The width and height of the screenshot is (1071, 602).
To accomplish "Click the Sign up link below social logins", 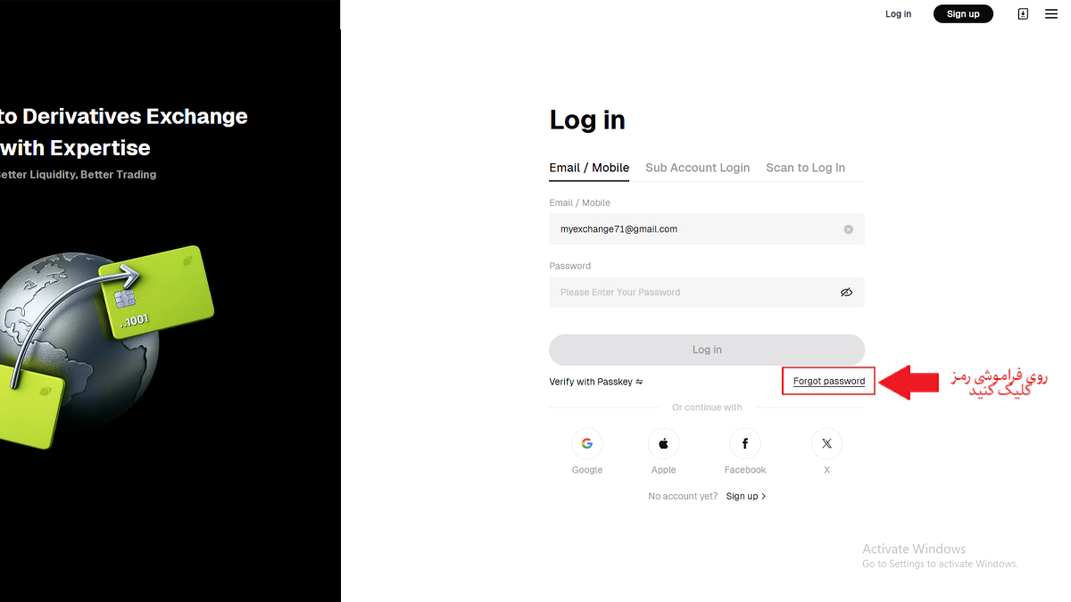I will coord(745,496).
